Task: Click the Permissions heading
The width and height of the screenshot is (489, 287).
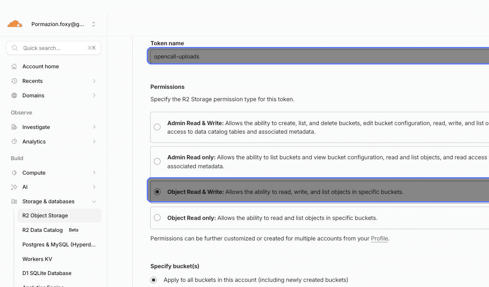Action: pos(167,87)
